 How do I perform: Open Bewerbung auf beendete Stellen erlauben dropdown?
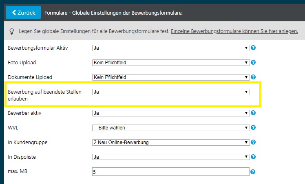[x=171, y=92]
